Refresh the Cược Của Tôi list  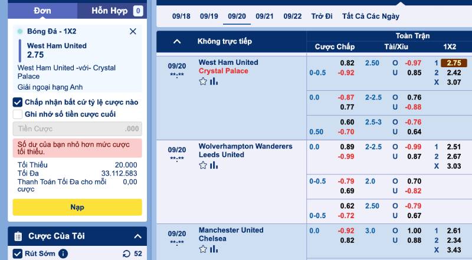[126, 254]
